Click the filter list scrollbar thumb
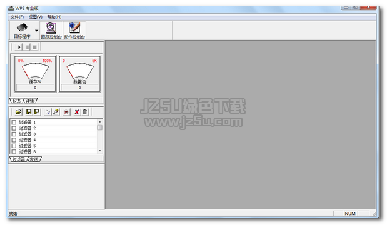 (x=99, y=127)
